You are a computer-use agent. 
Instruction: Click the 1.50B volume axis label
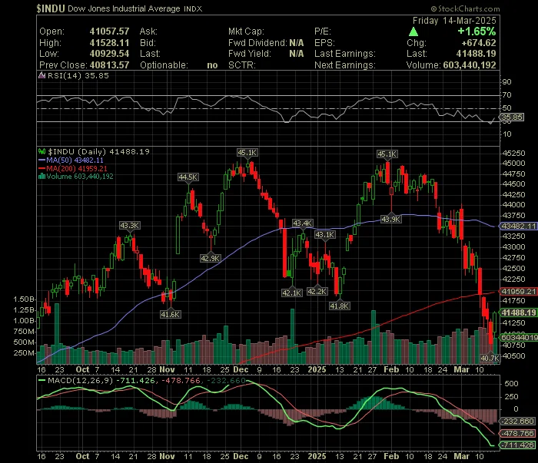pyautogui.click(x=24, y=299)
